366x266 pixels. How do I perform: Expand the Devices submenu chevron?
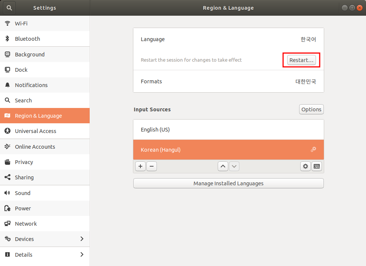pyautogui.click(x=82, y=239)
